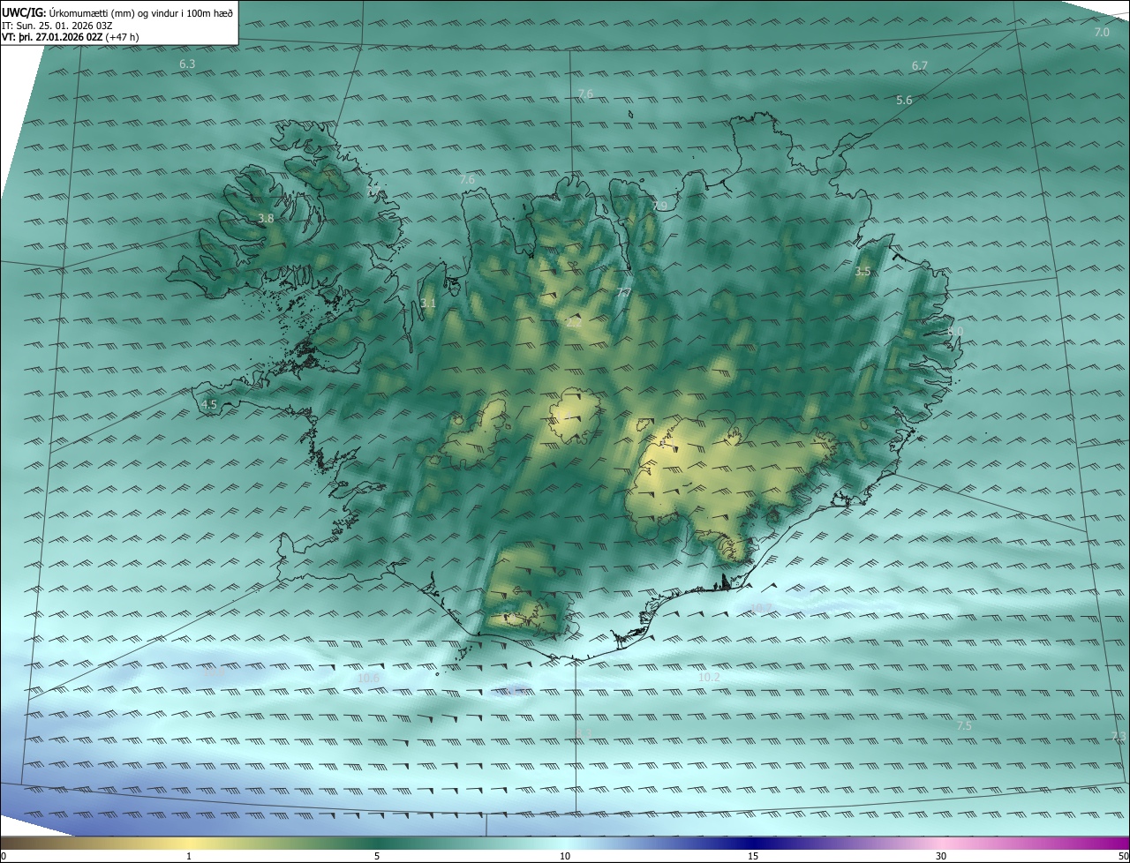The image size is (1130, 863).
Task: Click the 7.0 value label on the map
Action: 1102,33
